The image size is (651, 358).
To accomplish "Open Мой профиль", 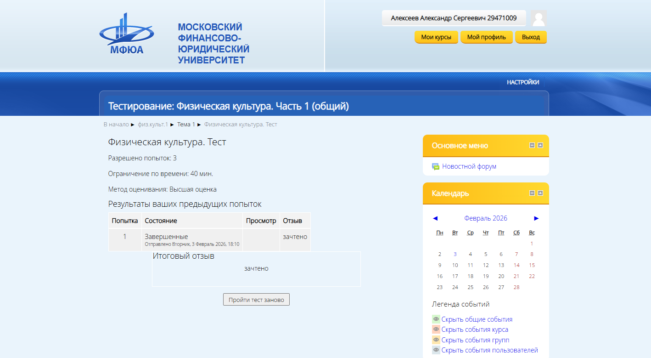I will click(x=486, y=37).
